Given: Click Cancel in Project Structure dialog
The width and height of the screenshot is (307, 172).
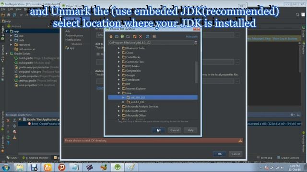Looking at the screenshot, I should [236, 154].
